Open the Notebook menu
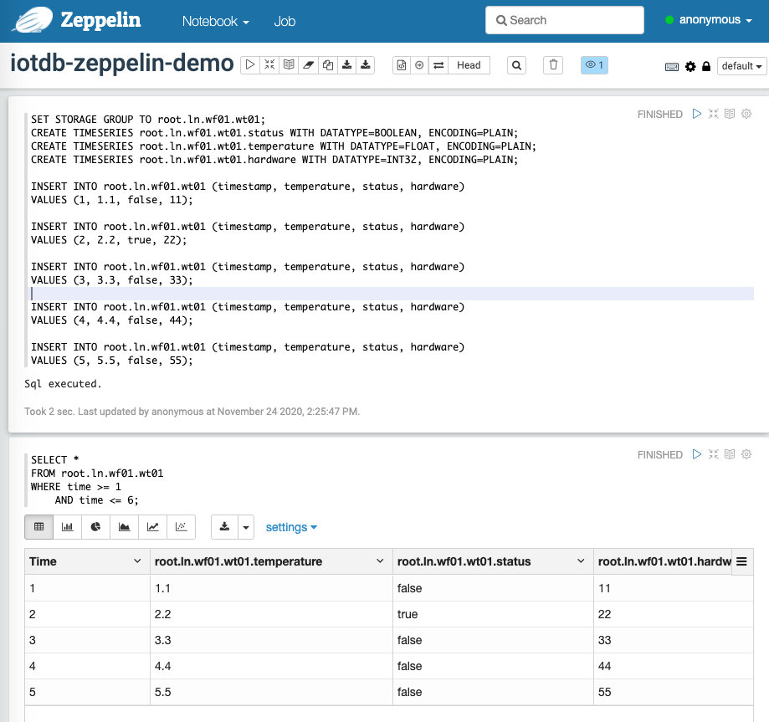Screen dimensions: 769x722 point(215,22)
